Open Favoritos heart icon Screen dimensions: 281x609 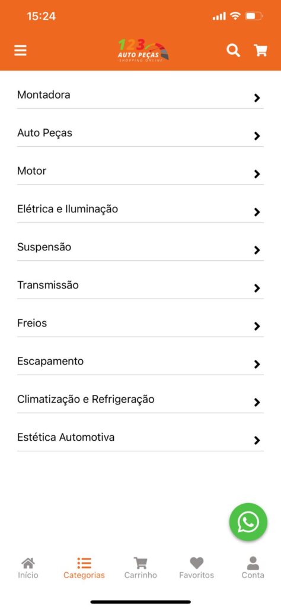pyautogui.click(x=197, y=563)
